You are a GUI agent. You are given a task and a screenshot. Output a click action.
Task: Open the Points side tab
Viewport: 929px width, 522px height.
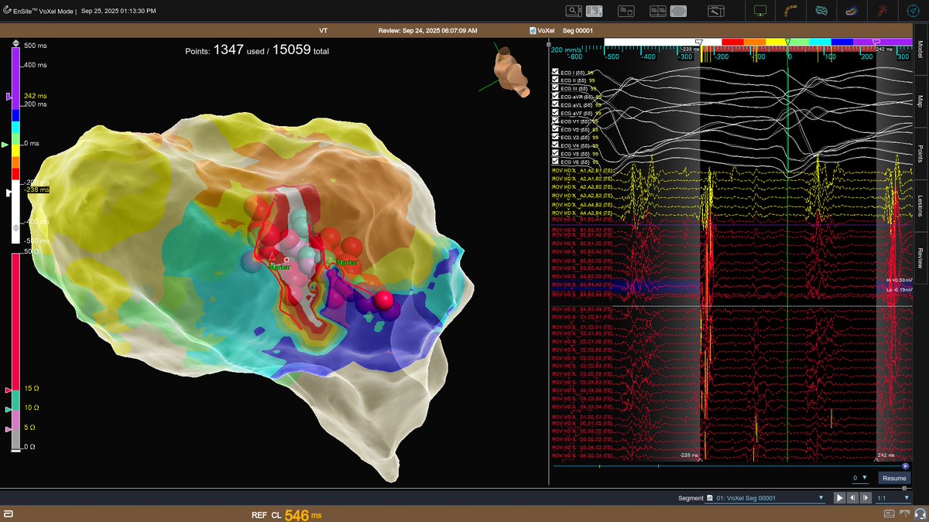[920, 153]
